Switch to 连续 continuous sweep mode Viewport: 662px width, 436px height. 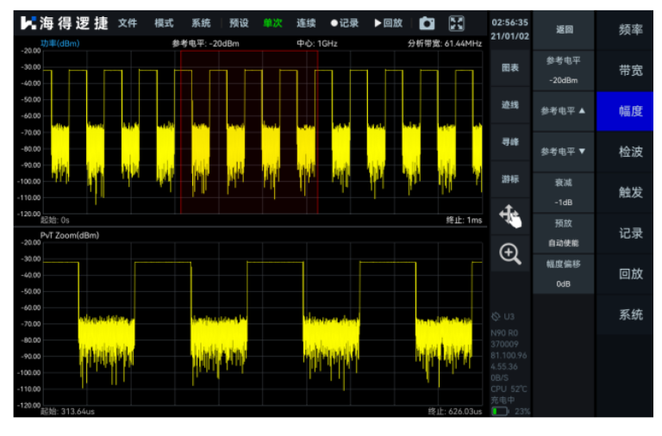306,23
